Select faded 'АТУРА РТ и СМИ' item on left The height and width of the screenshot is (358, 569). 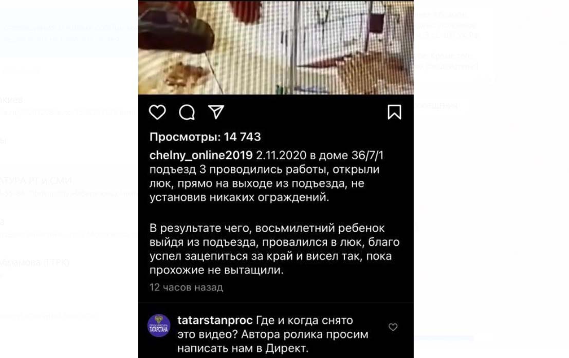point(36,181)
